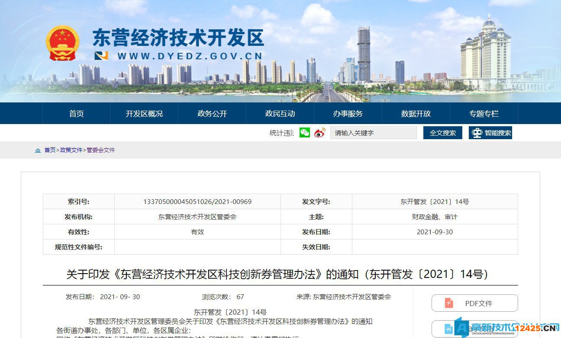Viewport: 561px width, 338px height.
Task: Click the PDF文件 download button
Action: pyautogui.click(x=474, y=303)
